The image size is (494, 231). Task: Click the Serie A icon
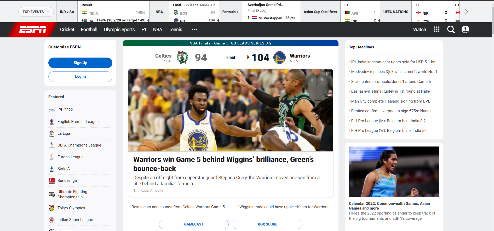(x=52, y=169)
